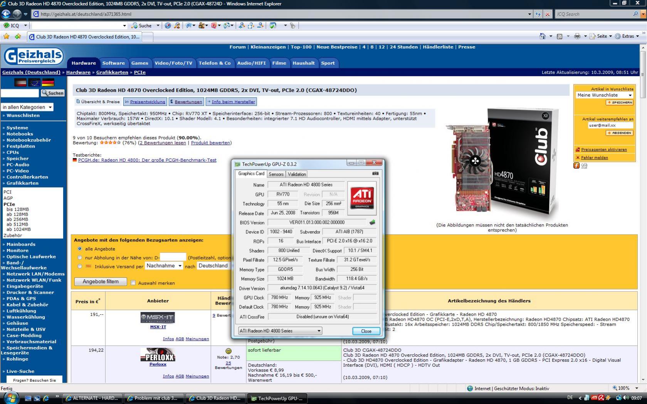The image size is (647, 404).
Task: Select the EU flag icon
Action: click(x=34, y=82)
